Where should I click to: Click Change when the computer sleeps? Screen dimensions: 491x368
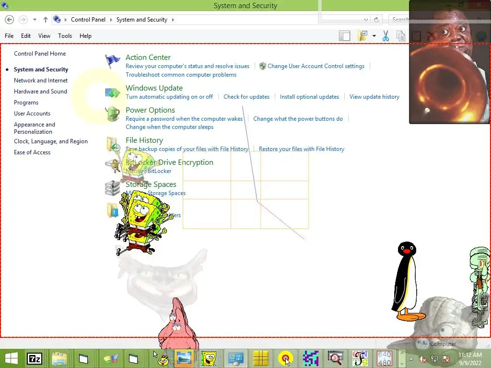coord(169,126)
